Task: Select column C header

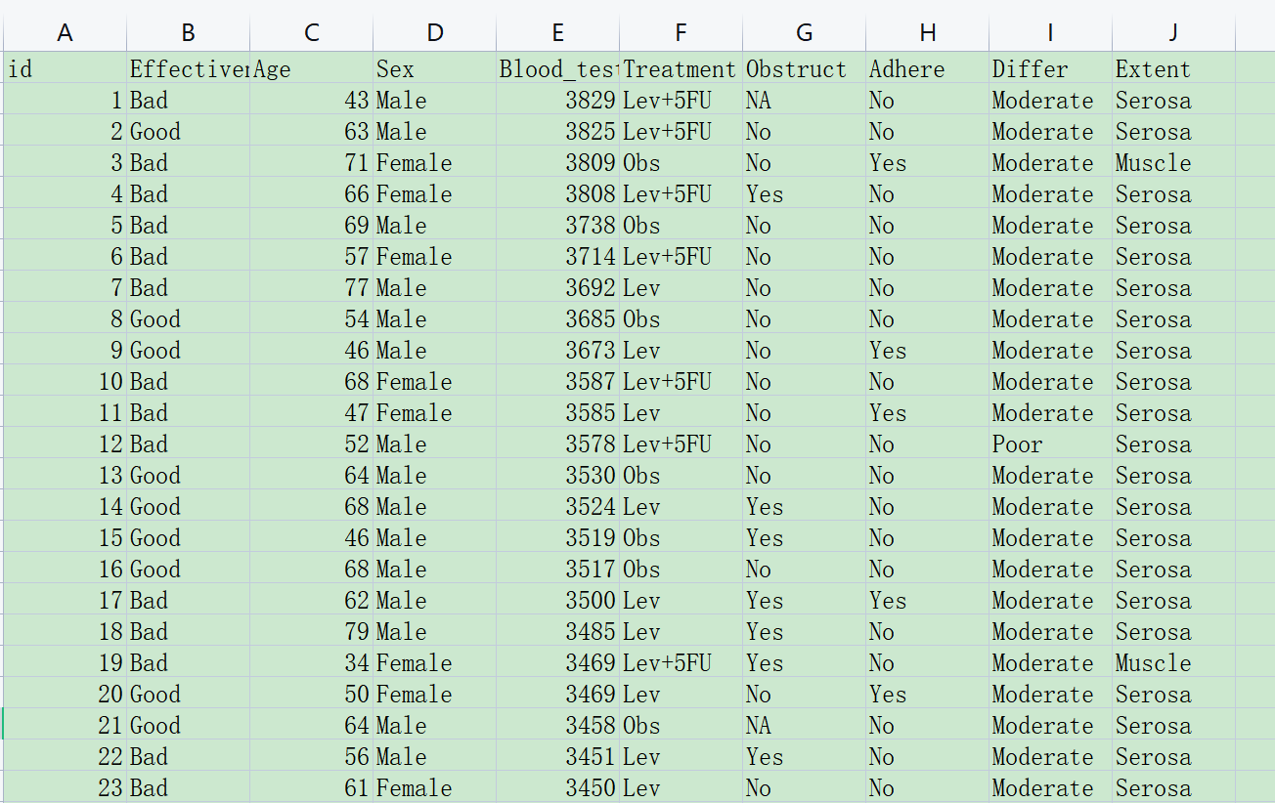Action: (x=311, y=33)
